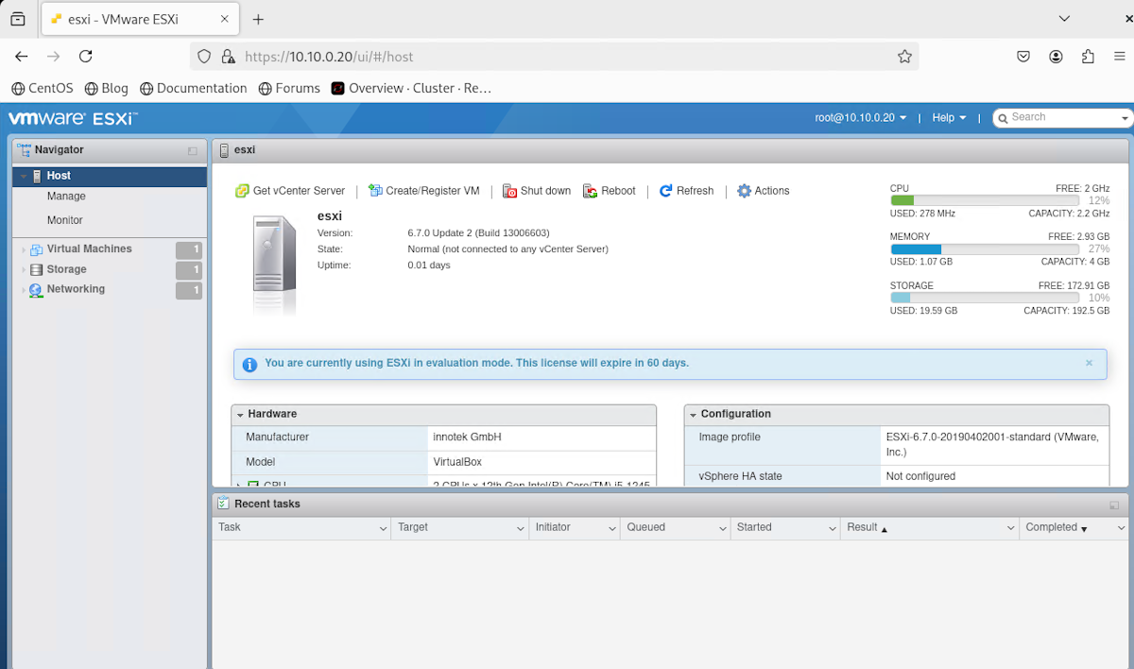
Task: Open the browser extensions icon
Action: (1089, 57)
